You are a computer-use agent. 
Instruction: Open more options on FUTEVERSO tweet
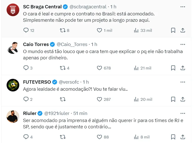point(183,82)
